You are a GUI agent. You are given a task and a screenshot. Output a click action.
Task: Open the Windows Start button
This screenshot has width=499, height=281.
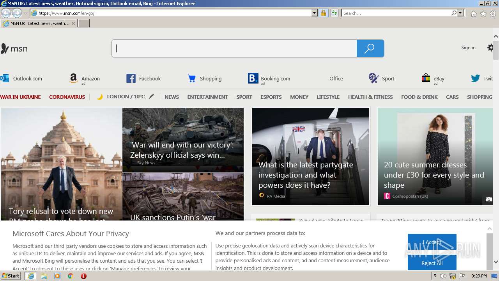(11, 276)
